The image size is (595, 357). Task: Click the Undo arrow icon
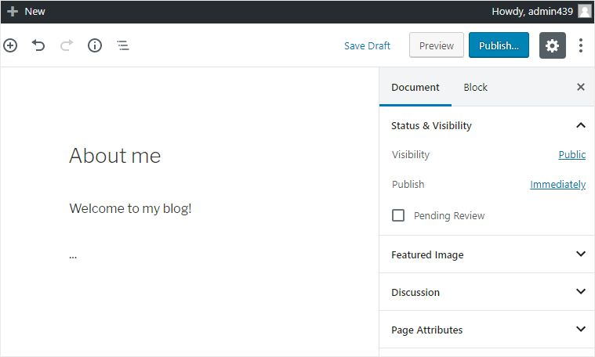coord(38,45)
